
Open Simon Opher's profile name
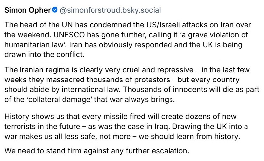27,10
